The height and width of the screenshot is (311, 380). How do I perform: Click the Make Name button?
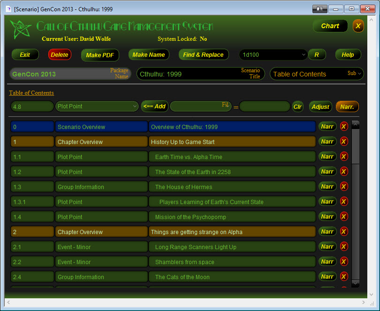pyautogui.click(x=149, y=54)
